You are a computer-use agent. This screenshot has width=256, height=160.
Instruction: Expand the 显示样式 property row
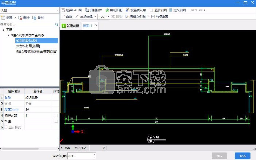point(6,127)
